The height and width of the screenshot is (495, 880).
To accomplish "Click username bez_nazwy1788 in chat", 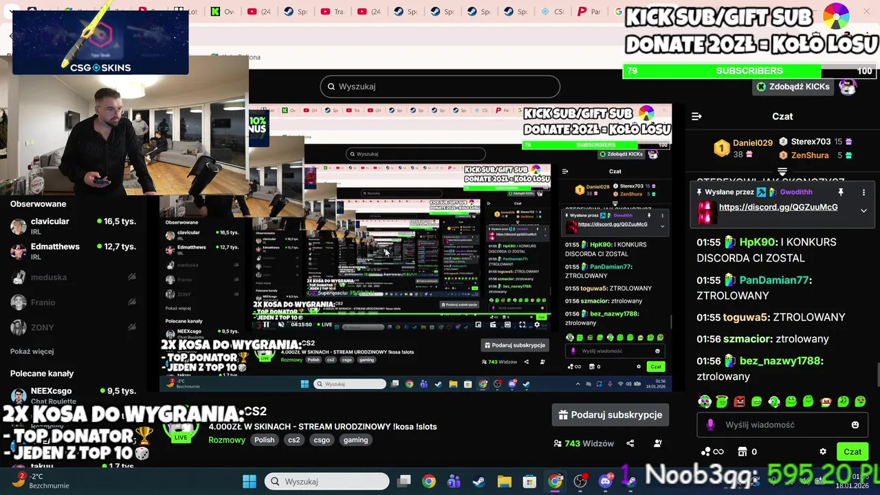I will coord(780,361).
